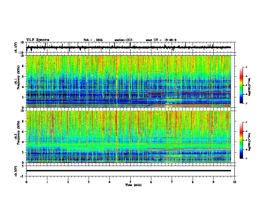The width and height of the screenshot is (264, 204).
Task: Click the "-7" value on ch.2 color bar
Action: [246, 158]
